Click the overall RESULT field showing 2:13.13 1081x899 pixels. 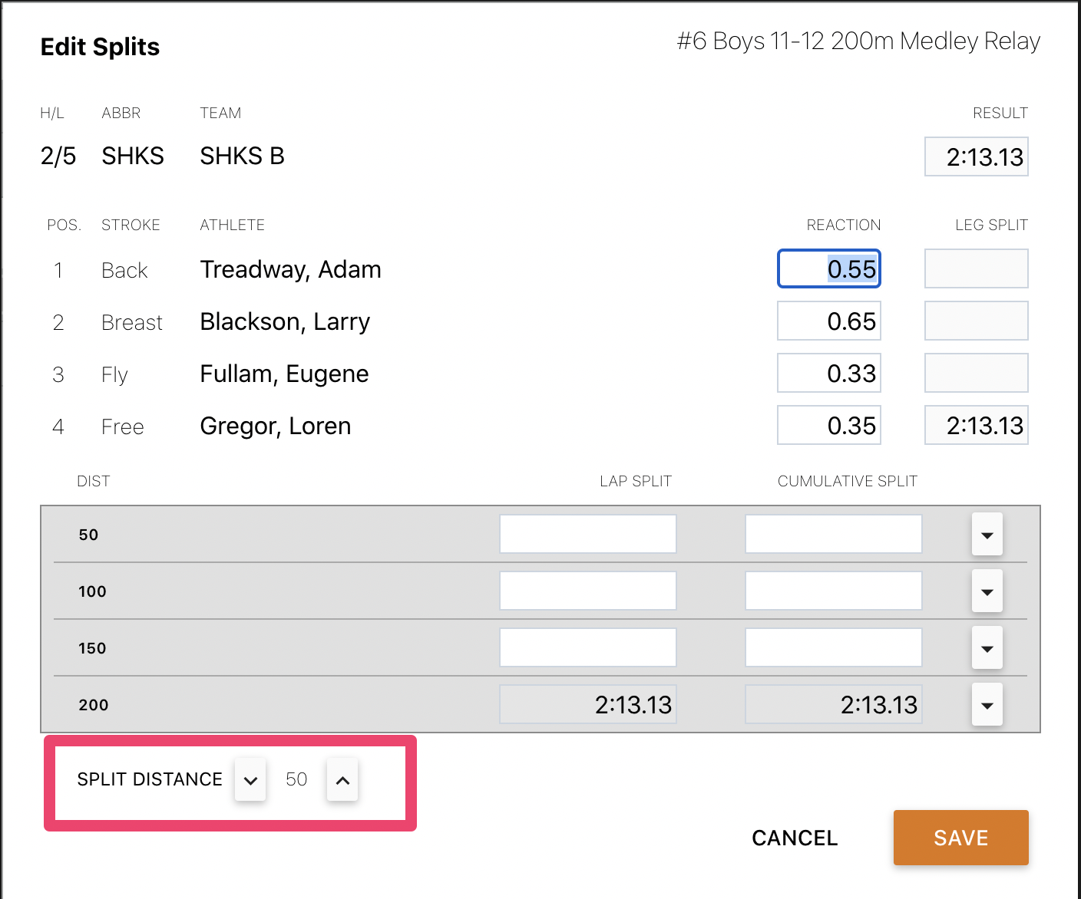[976, 156]
